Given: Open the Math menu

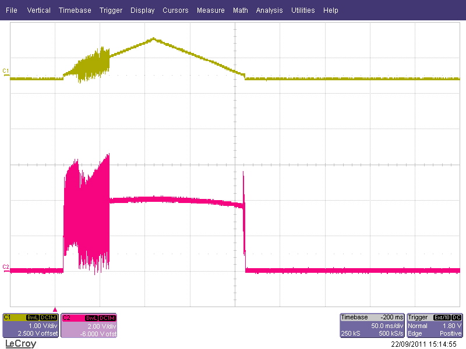Looking at the screenshot, I should (x=241, y=10).
